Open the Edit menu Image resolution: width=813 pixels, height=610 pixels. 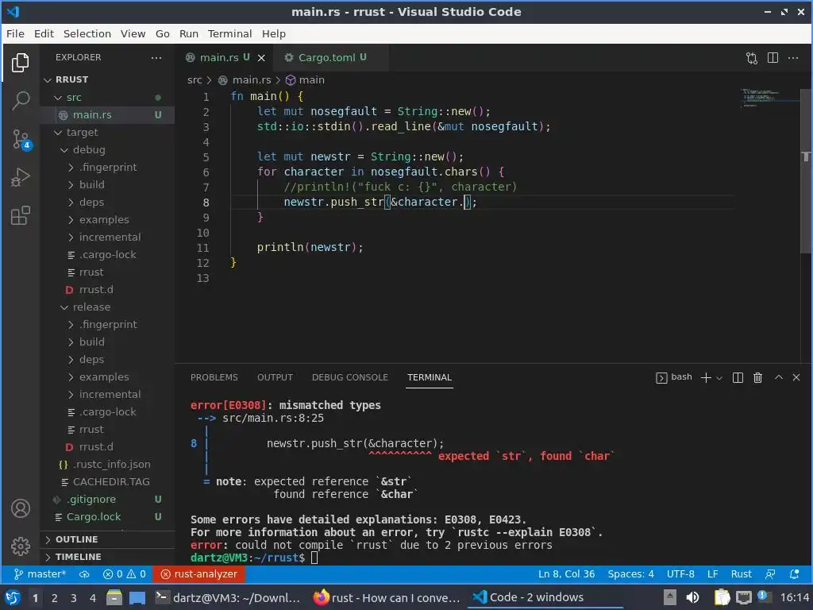(44, 33)
